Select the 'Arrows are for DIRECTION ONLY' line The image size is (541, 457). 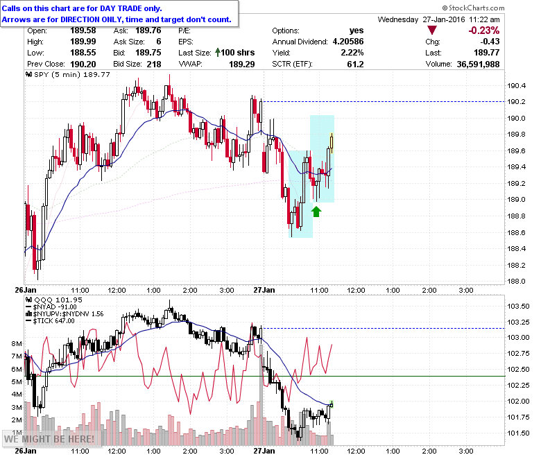(117, 19)
